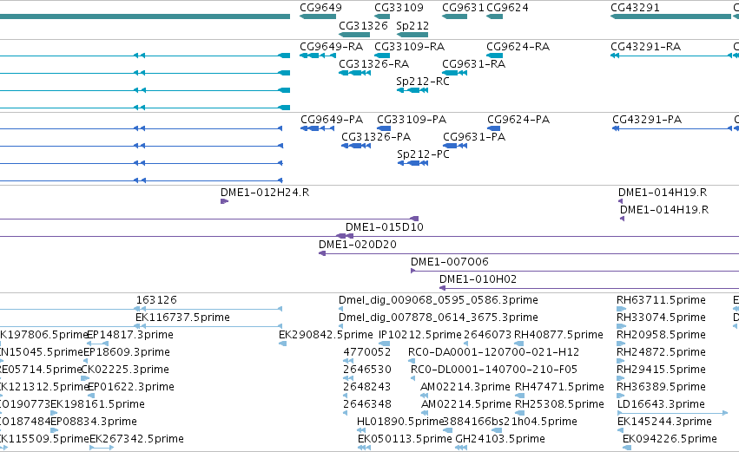Select the 4770052 EST label
The width and height of the screenshot is (739, 452).
coord(367,352)
